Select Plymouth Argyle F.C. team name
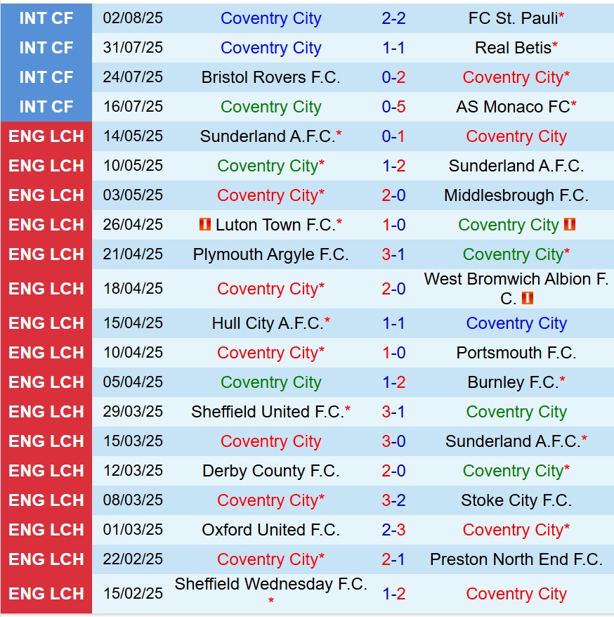The height and width of the screenshot is (617, 614). click(270, 254)
